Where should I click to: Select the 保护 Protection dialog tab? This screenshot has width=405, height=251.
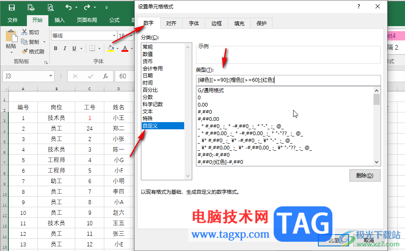[262, 23]
